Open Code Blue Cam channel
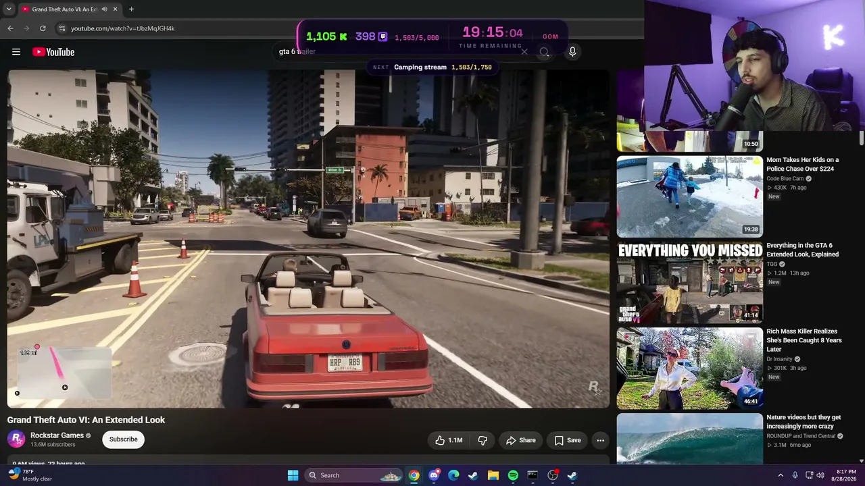This screenshot has height=486, width=865. point(785,179)
